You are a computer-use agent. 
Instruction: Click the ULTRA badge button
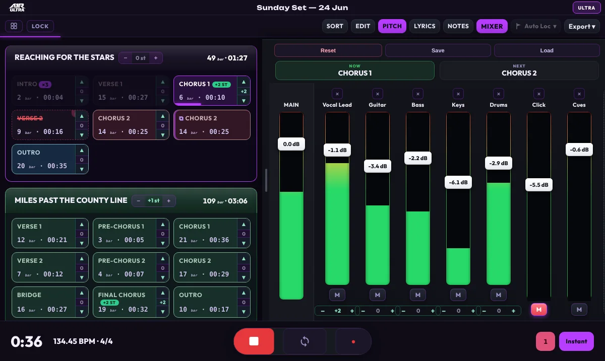point(586,8)
